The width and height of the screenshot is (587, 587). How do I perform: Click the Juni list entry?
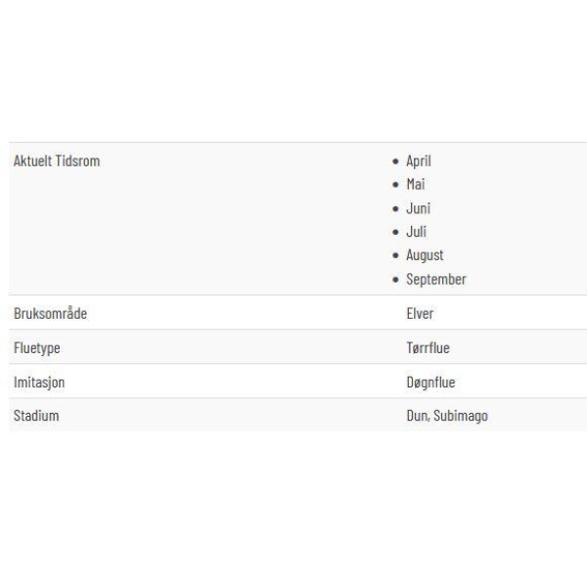[418, 208]
